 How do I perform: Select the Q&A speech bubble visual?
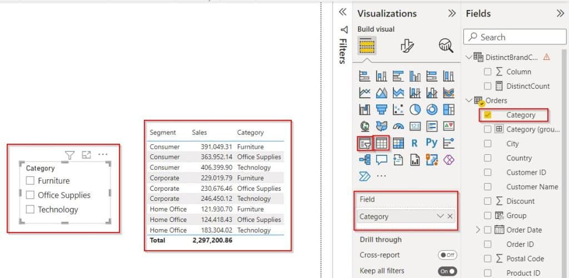click(x=381, y=160)
